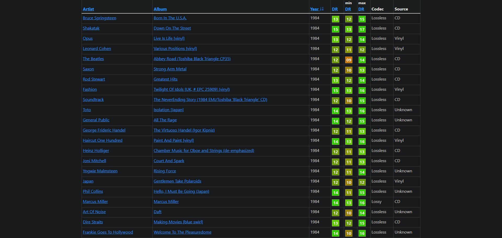Open The NeverEnding Story album link
Image resolution: width=502 pixels, height=238 pixels.
(x=210, y=100)
